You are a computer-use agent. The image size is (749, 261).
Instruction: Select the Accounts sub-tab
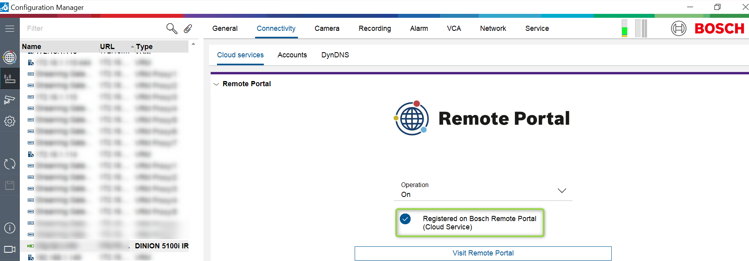(x=292, y=55)
